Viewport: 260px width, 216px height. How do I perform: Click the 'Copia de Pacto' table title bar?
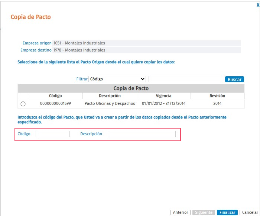131,88
